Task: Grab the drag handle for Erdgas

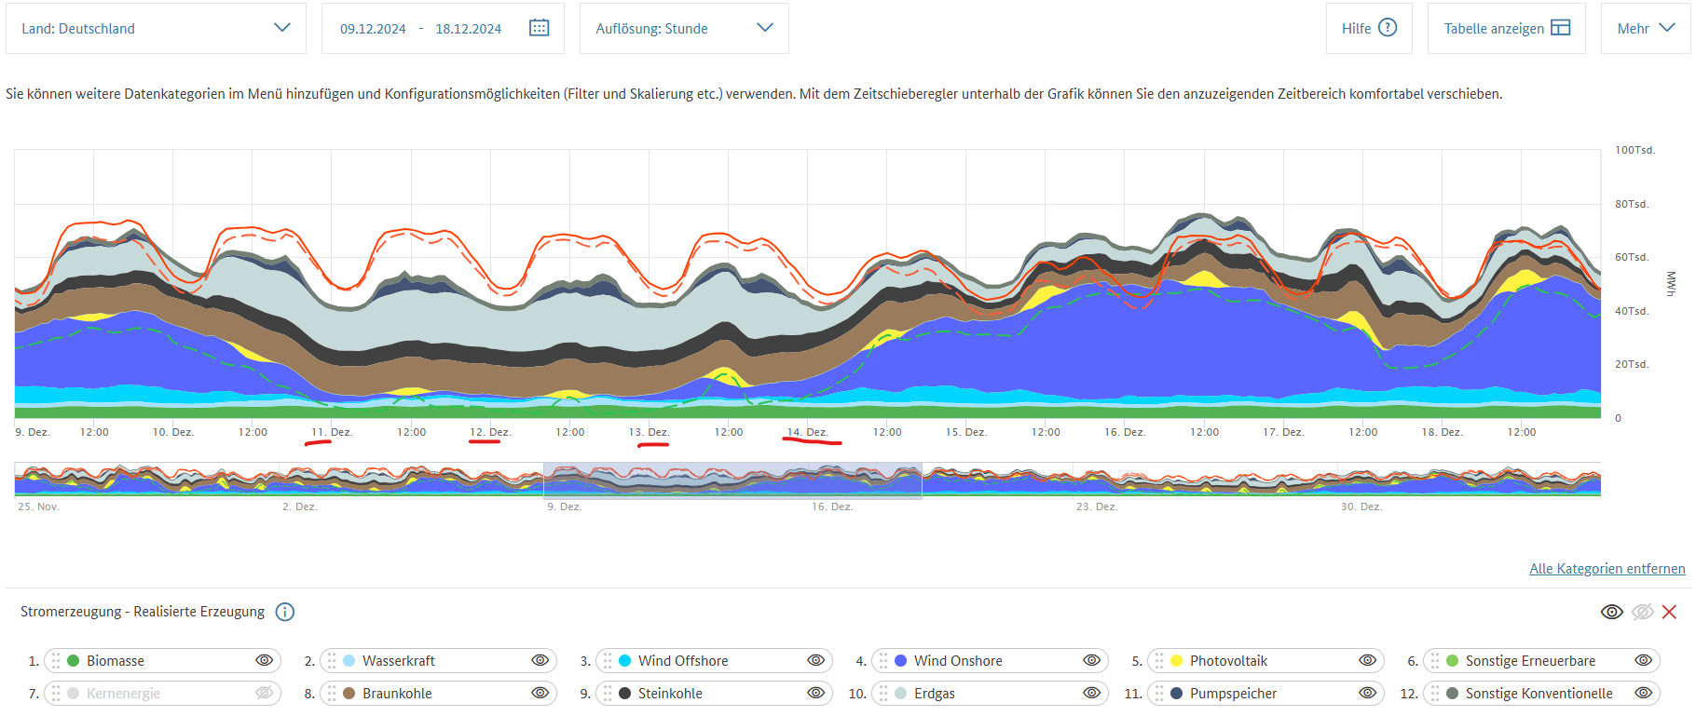Action: point(883,694)
